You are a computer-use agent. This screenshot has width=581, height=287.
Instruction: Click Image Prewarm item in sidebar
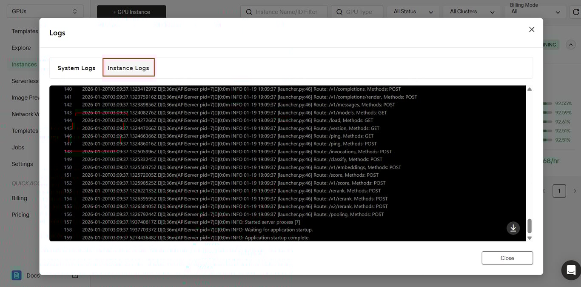coord(26,98)
